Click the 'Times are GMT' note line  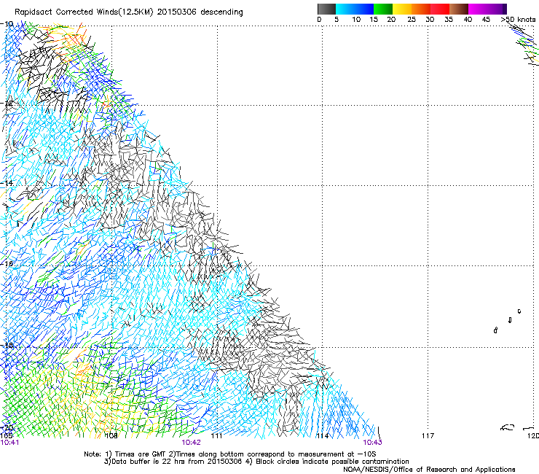[x=230, y=454]
